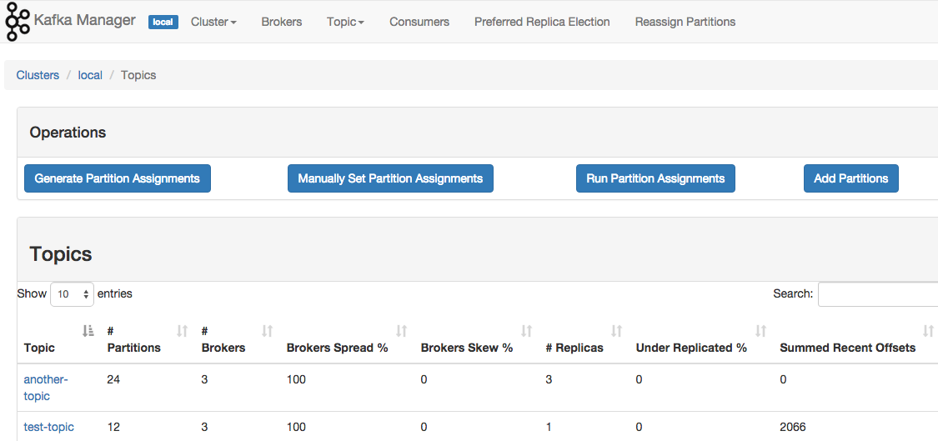Viewport: 938px width, 441px height.
Task: Open Preferred Replica Election page
Action: 542,22
